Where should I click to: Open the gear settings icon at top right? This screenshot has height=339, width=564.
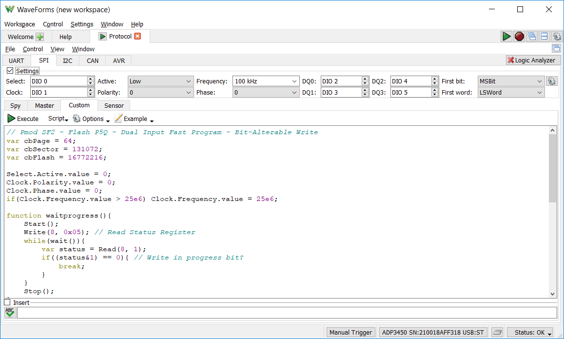coord(557,37)
